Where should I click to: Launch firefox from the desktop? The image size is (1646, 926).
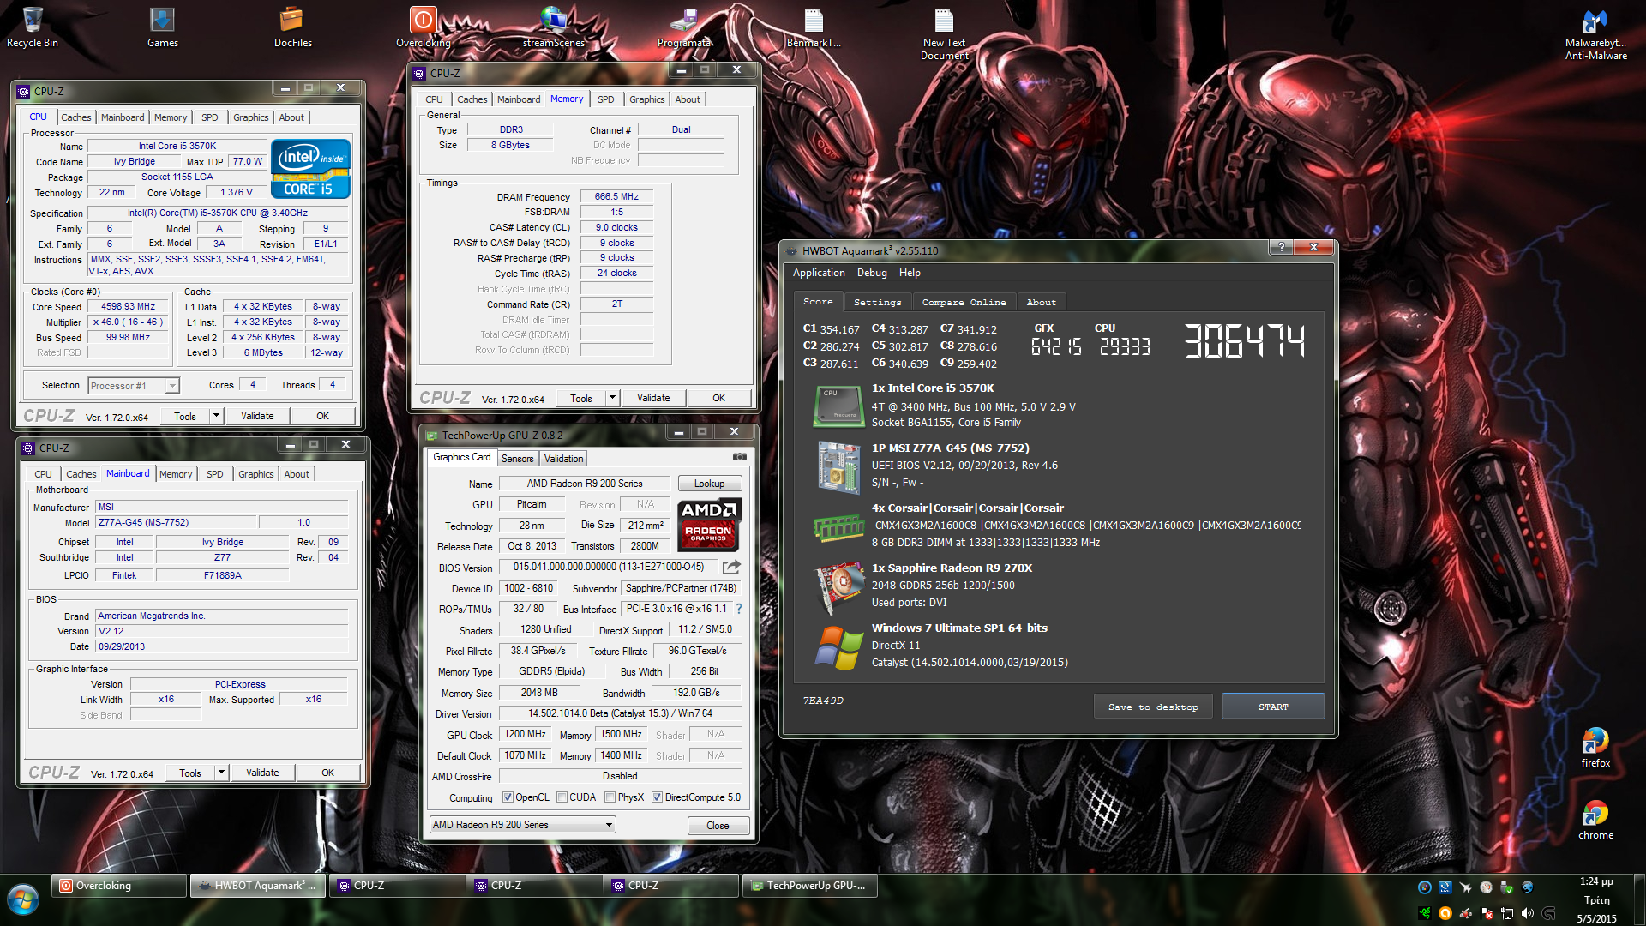click(1595, 747)
